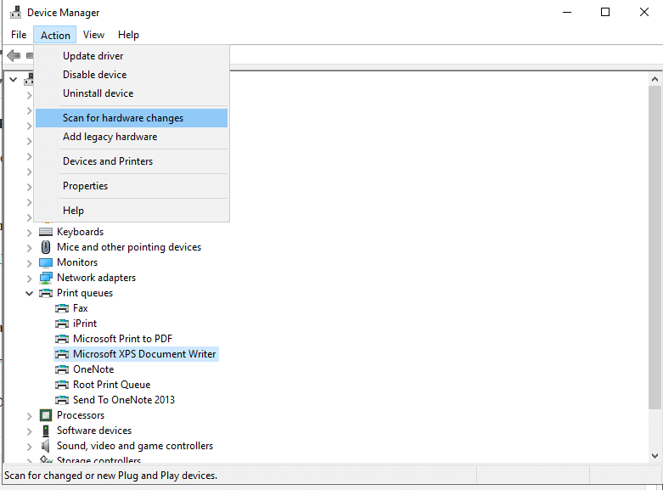Choose Uninstall device from the menu
The height and width of the screenshot is (490, 663).
(98, 93)
